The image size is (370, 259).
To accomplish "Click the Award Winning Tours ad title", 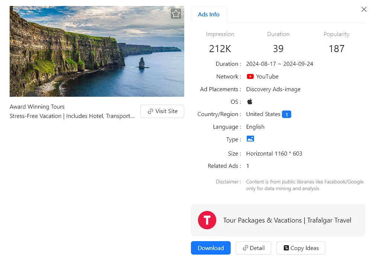I will point(37,107).
